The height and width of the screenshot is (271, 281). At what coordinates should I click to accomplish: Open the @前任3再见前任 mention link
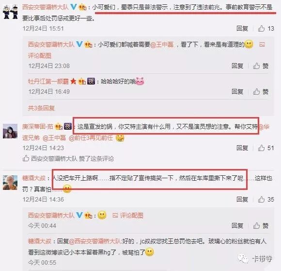pyautogui.click(x=91, y=138)
